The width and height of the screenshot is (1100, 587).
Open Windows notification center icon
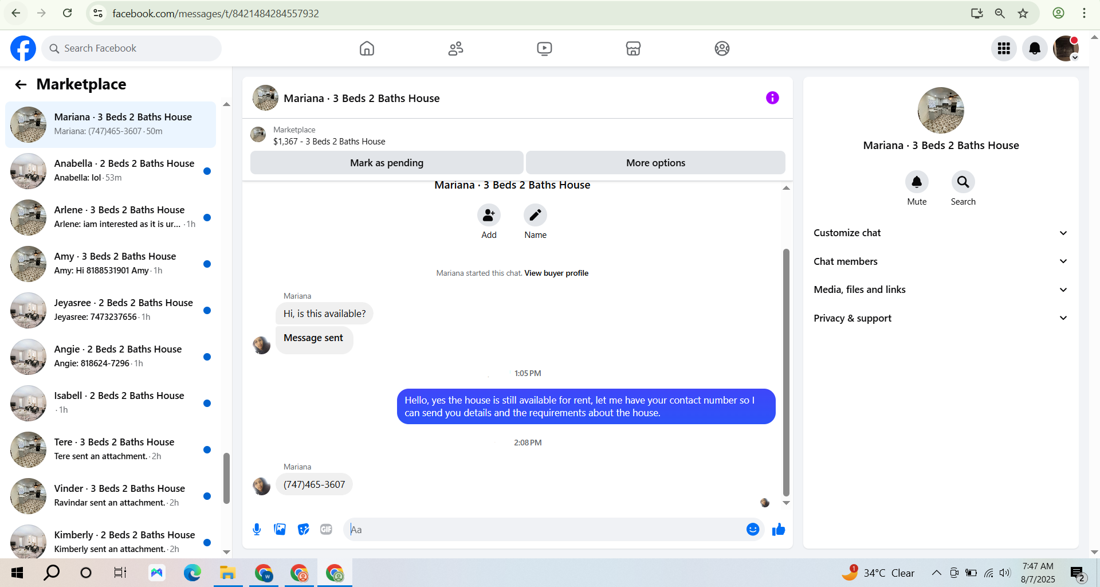tap(1078, 573)
